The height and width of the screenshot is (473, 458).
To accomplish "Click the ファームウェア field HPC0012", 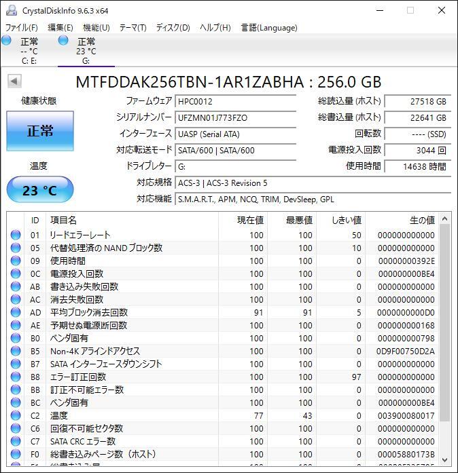I will 235,101.
